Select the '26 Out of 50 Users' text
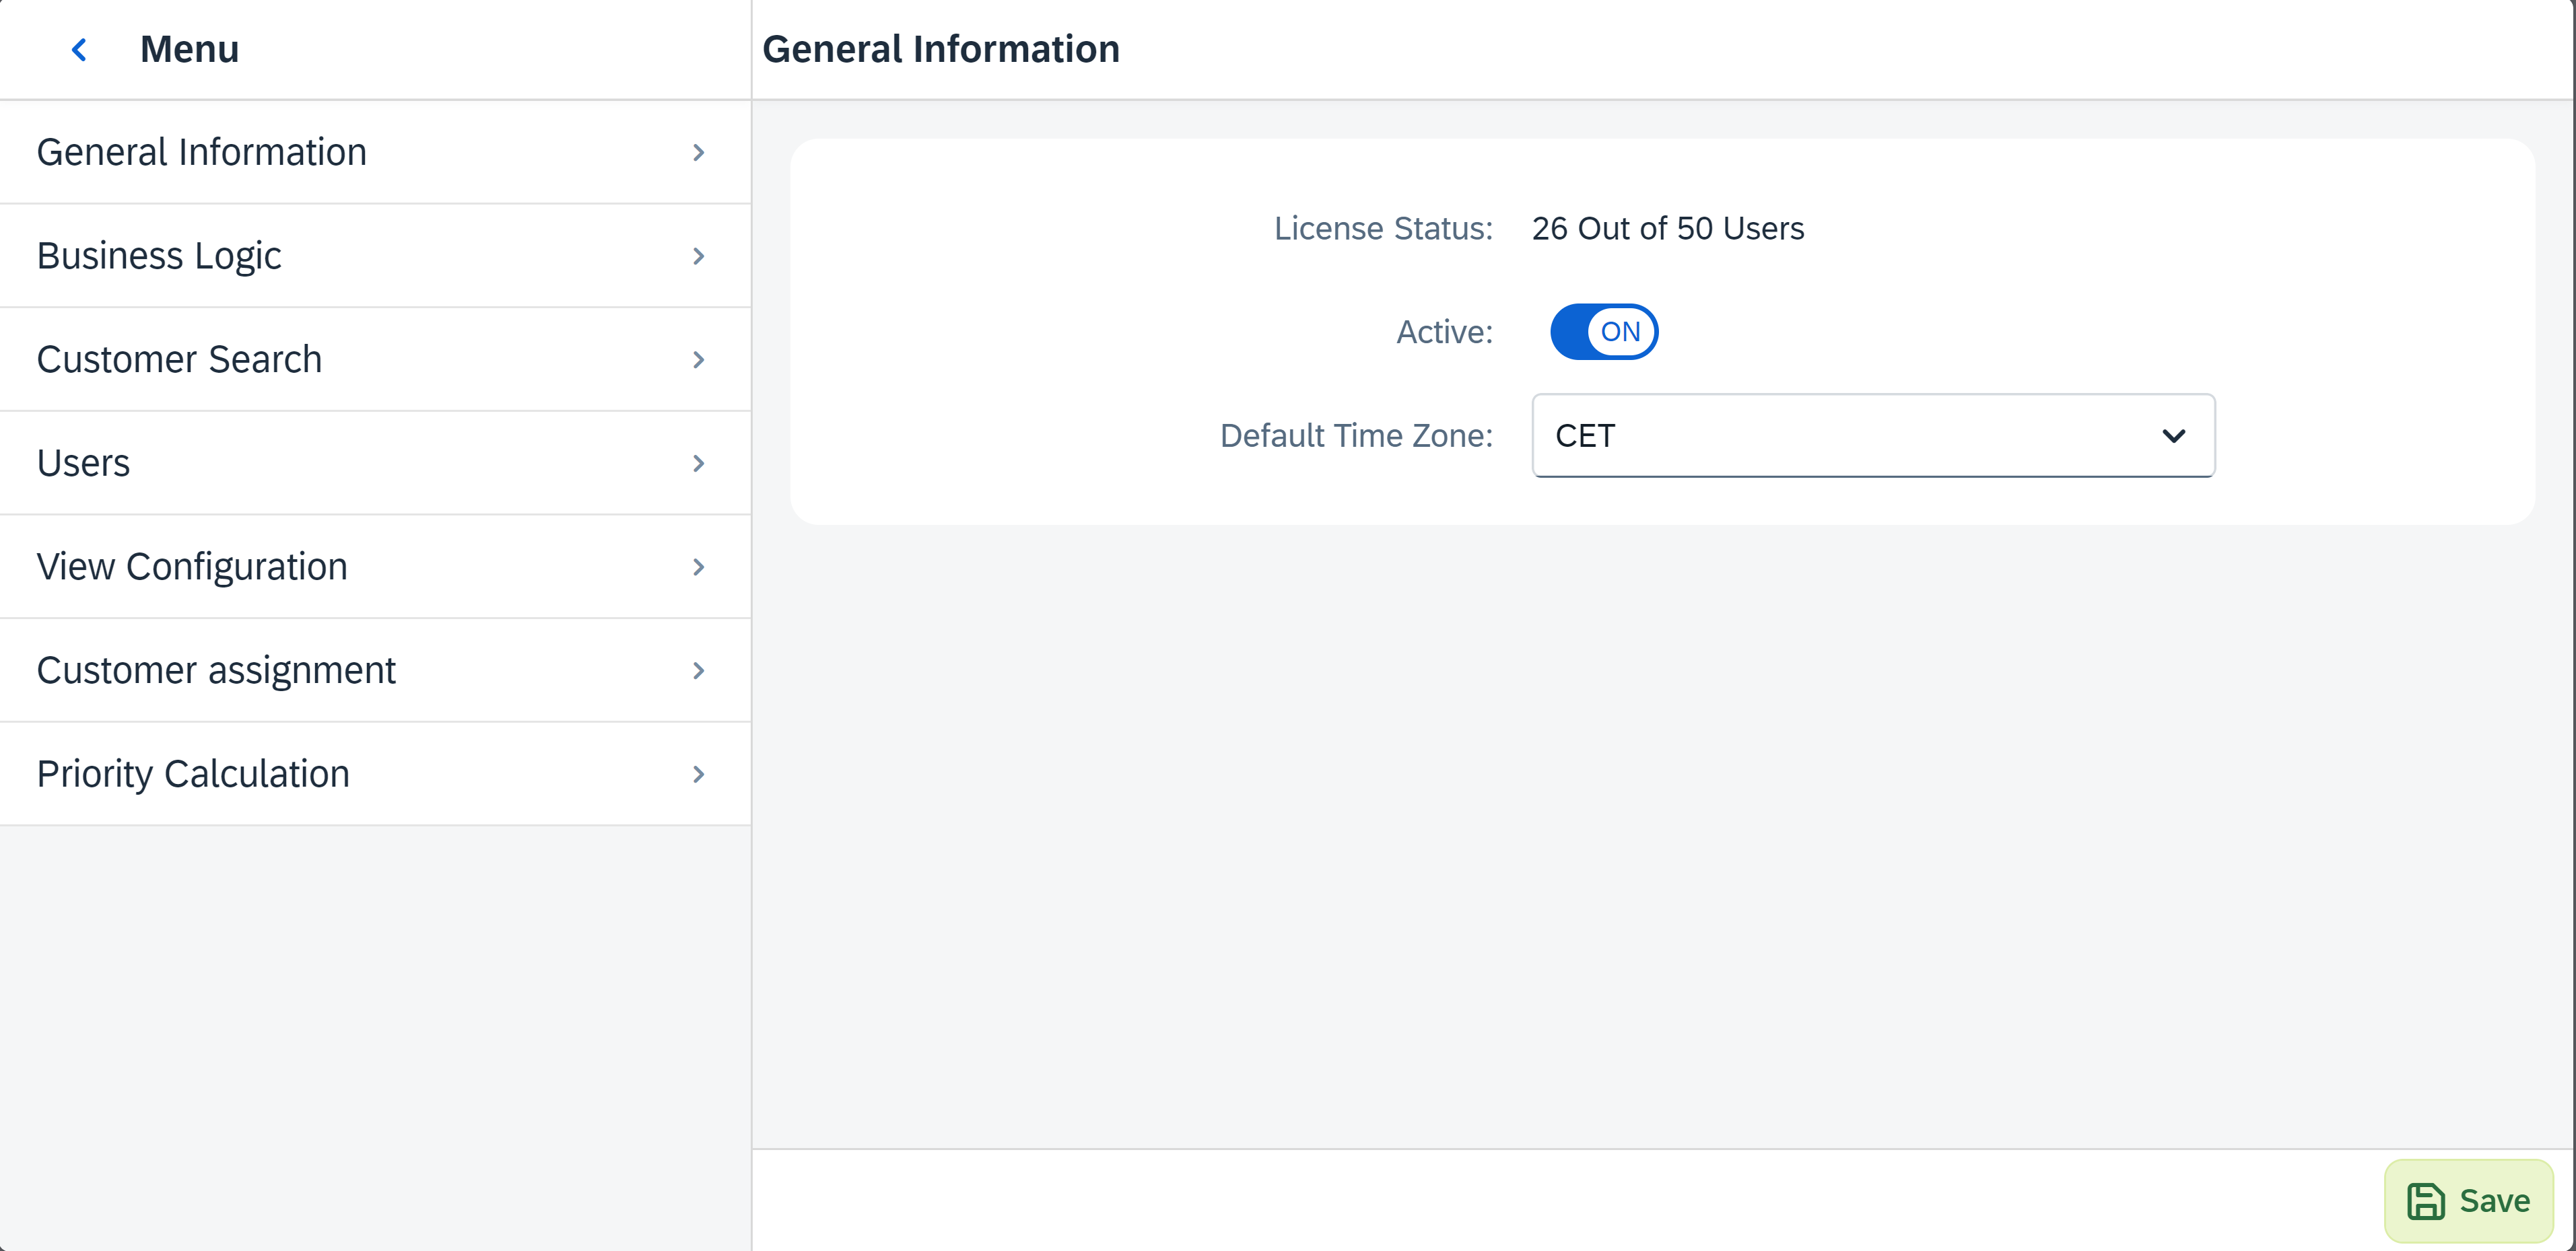This screenshot has height=1251, width=2576. (x=1668, y=228)
